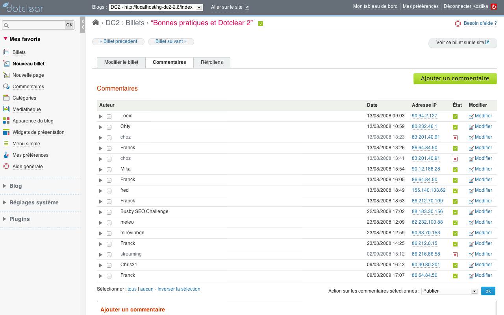504x315 pixels.
Task: Click the Apparence du blog icon
Action: 6,121
